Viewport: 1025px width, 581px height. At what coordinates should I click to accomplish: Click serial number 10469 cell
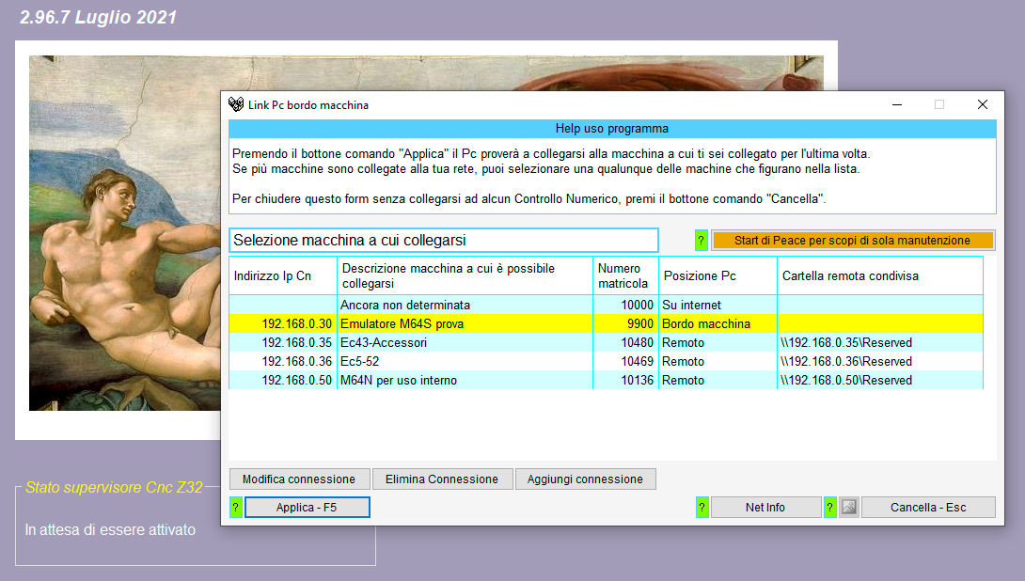(625, 361)
